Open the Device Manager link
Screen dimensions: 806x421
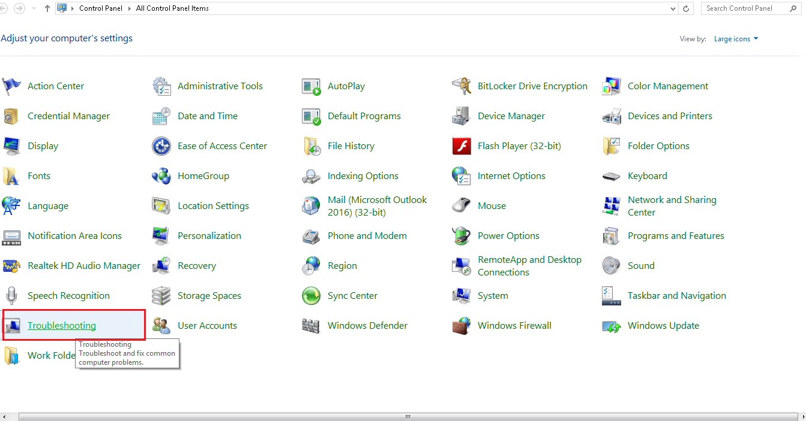tap(511, 116)
